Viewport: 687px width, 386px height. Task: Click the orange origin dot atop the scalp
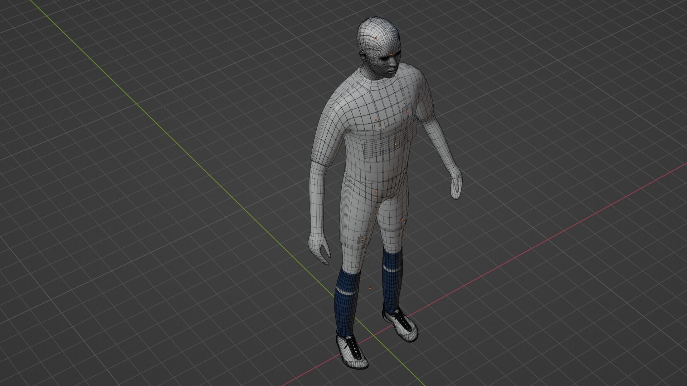click(376, 37)
